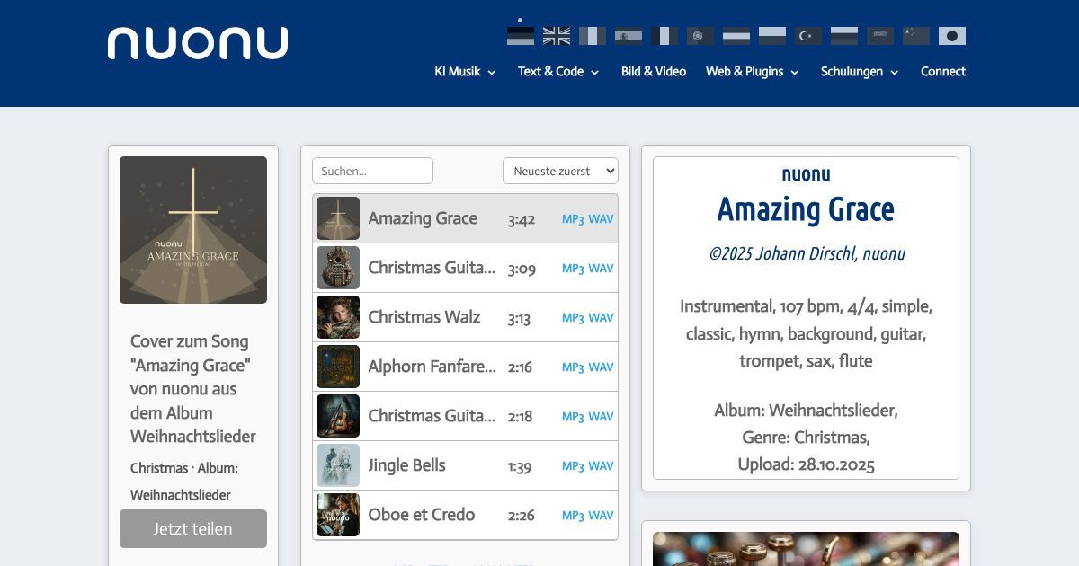The width and height of the screenshot is (1079, 566).
Task: Download the 3:09 Christmas Guitar MP3
Action: pyautogui.click(x=573, y=269)
